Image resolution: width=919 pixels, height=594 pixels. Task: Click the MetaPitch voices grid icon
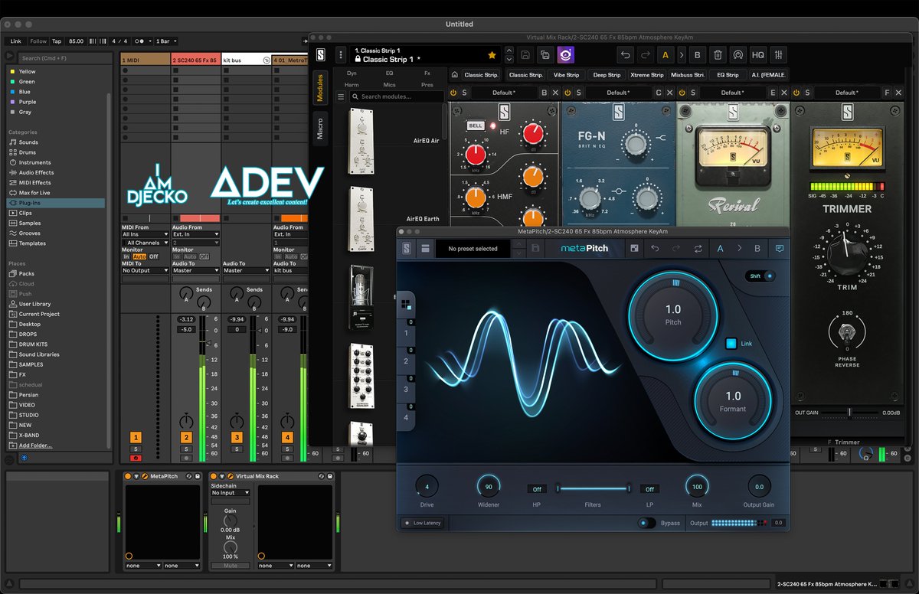[406, 305]
